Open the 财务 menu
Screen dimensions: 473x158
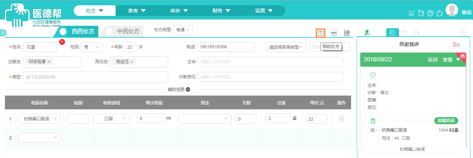(221, 11)
